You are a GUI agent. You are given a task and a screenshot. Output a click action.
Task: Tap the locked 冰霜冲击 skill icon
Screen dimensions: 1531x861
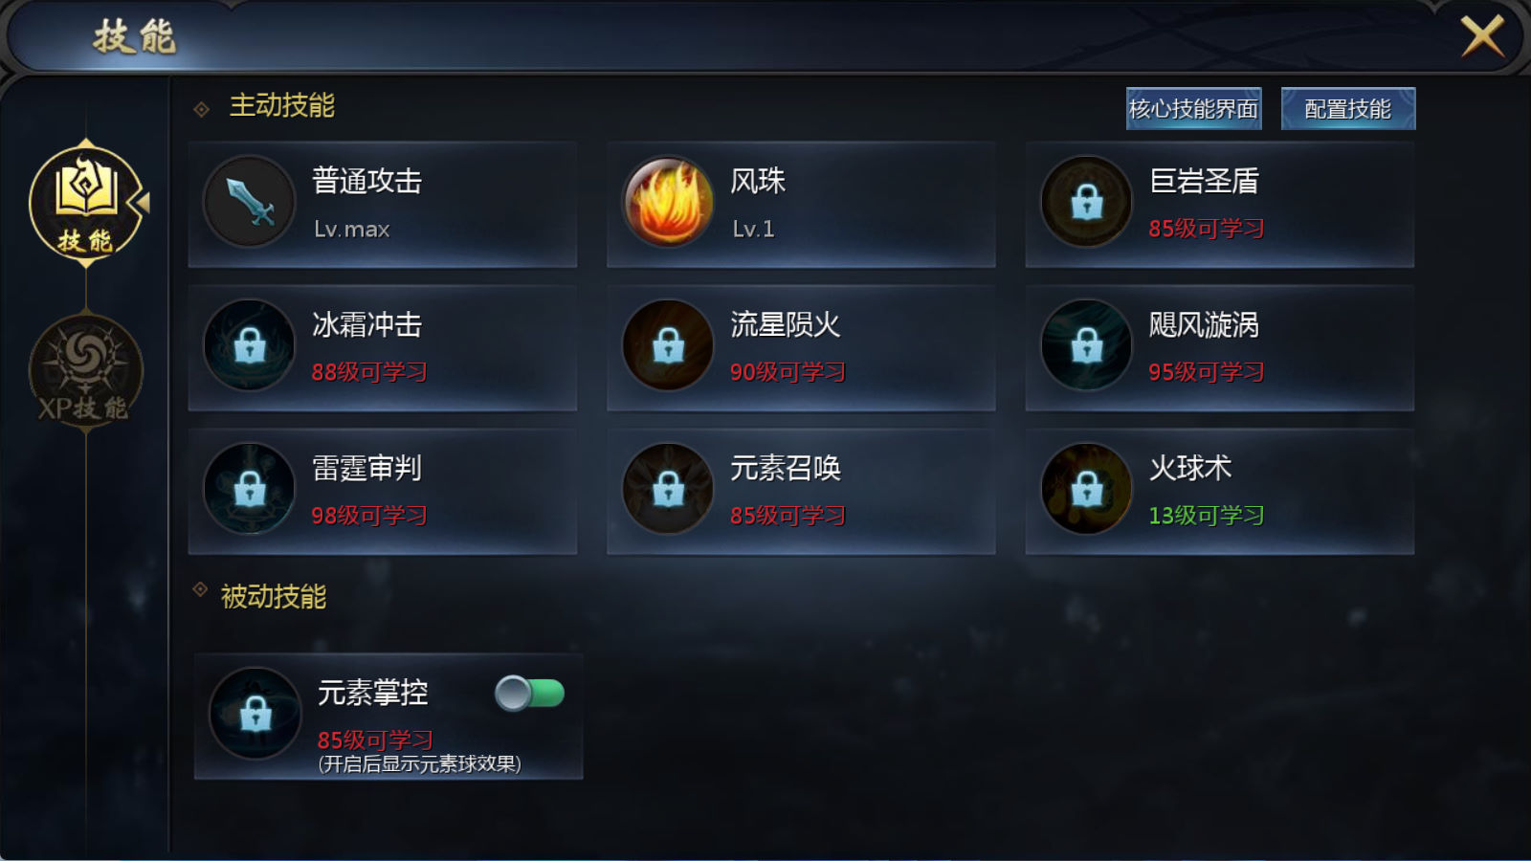249,345
